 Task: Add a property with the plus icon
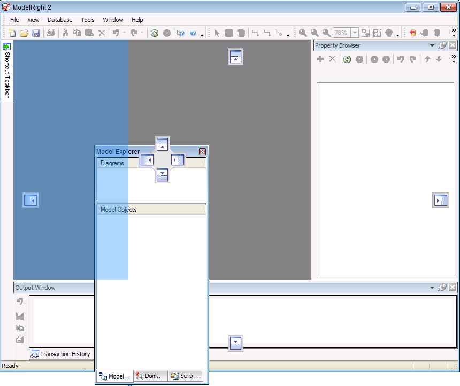320,59
